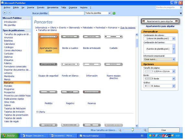Open the Tabla menu
Screen dimensions: 185x139
64,7
